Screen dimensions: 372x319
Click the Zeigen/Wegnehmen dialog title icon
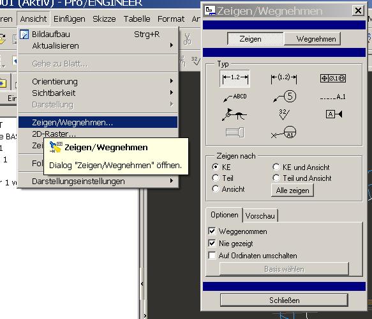[210, 11]
